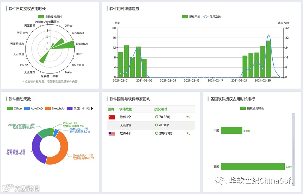Toggle the 授权用时 legend in trend chart
Viewport: 303px width, 194px height.
pos(191,16)
